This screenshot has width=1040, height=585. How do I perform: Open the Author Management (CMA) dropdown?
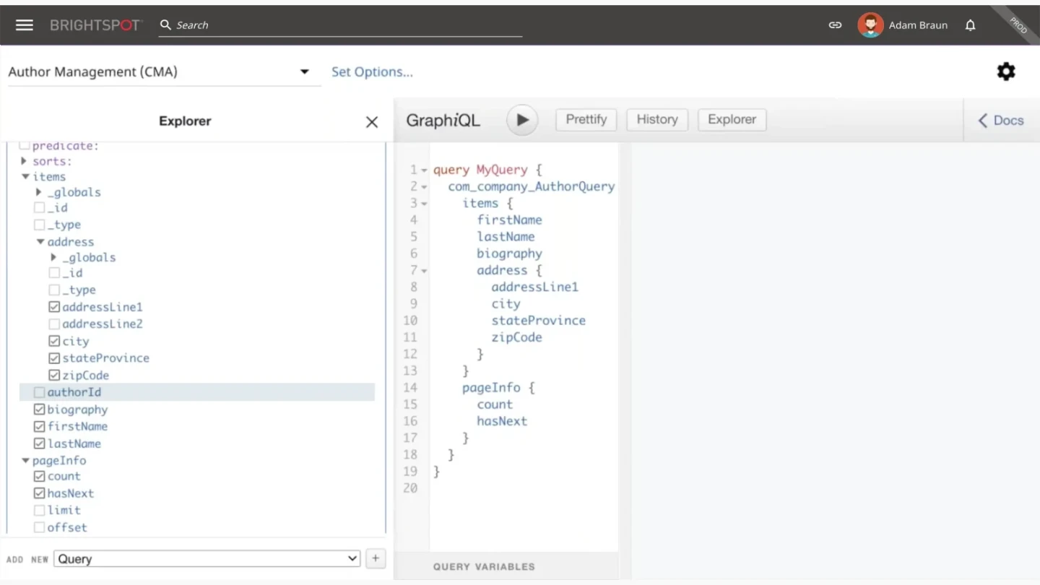(x=304, y=71)
